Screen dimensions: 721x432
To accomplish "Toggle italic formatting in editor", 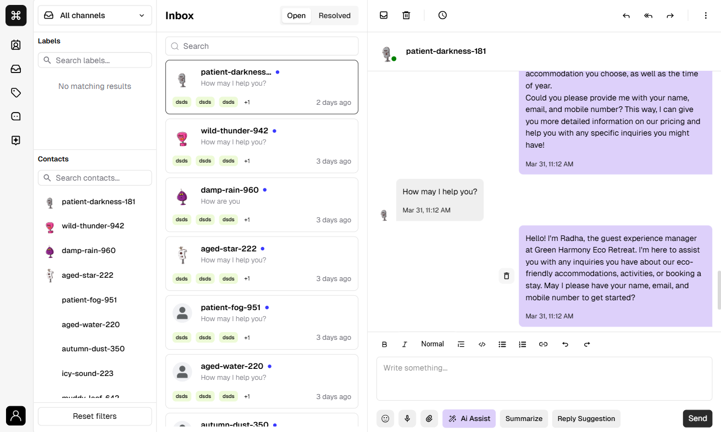I will 404,344.
